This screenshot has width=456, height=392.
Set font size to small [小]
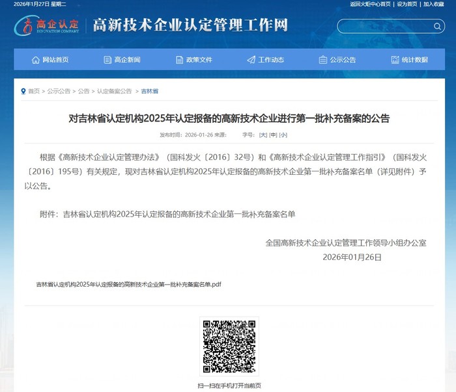283,135
